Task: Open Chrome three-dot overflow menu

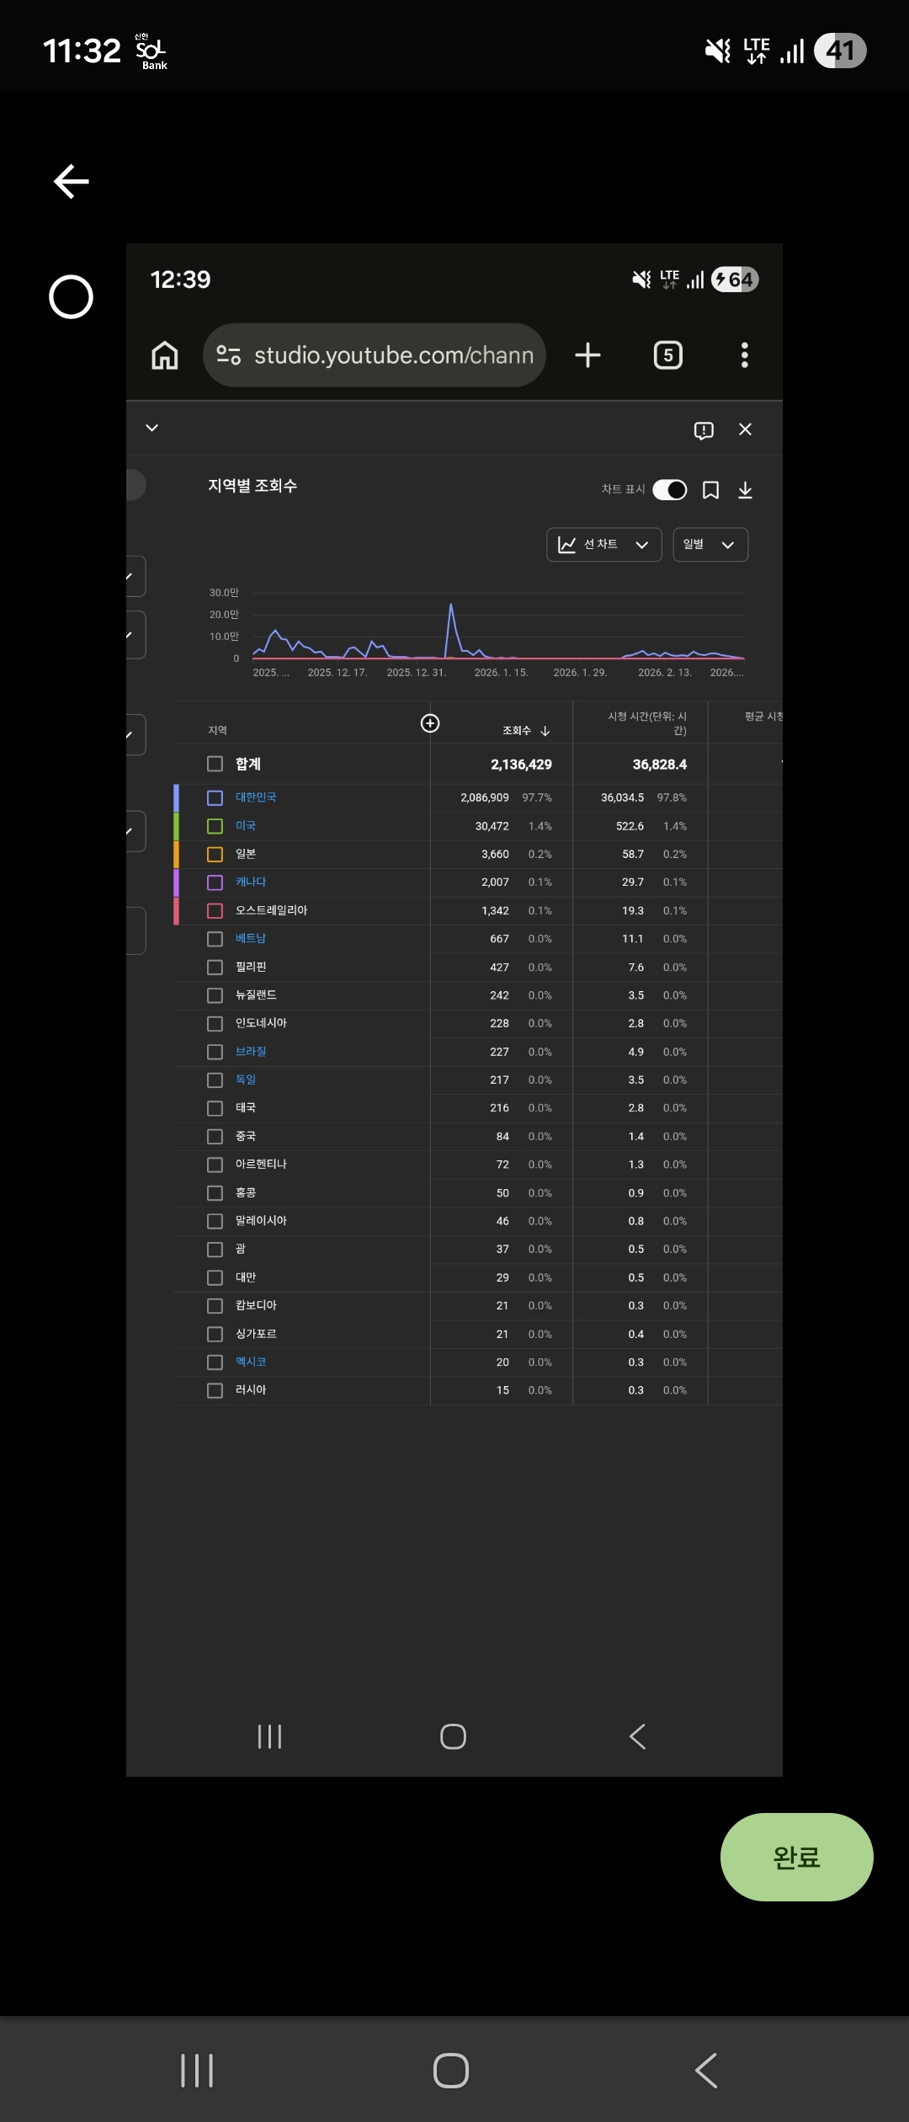Action: pos(744,355)
